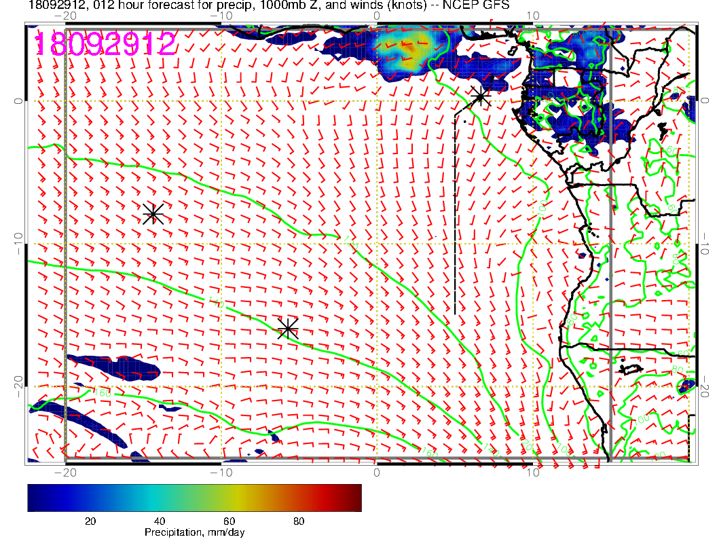Screen dimensions: 717x554
Task: Click the green 160 contour label in the southwest
Action: coord(102,392)
